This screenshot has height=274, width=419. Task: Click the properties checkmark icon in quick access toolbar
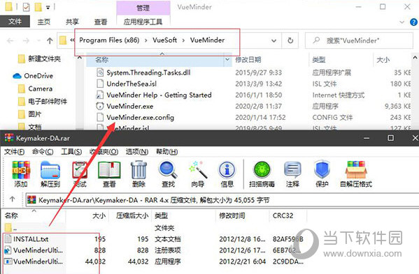point(26,7)
